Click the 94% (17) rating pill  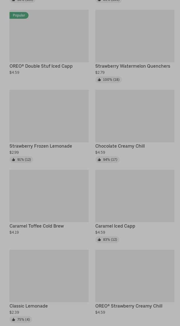[108, 160]
